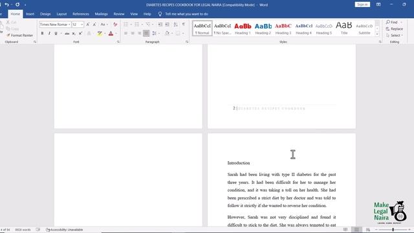Click the zoom slider in status bar
The width and height of the screenshot is (414, 233).
click(x=393, y=230)
